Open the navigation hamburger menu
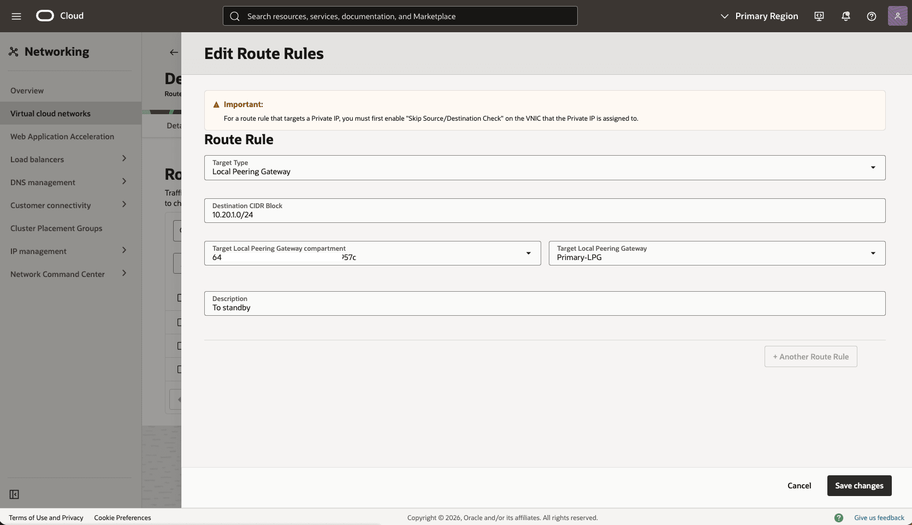The height and width of the screenshot is (525, 912). 16,16
